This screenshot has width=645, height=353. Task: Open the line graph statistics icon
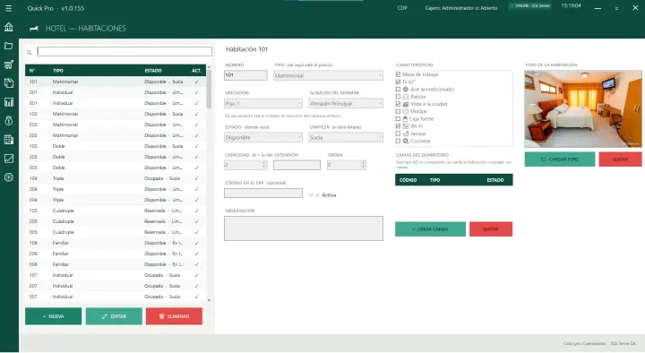9,159
